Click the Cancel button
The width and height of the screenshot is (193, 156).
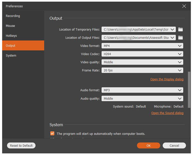(x=174, y=145)
